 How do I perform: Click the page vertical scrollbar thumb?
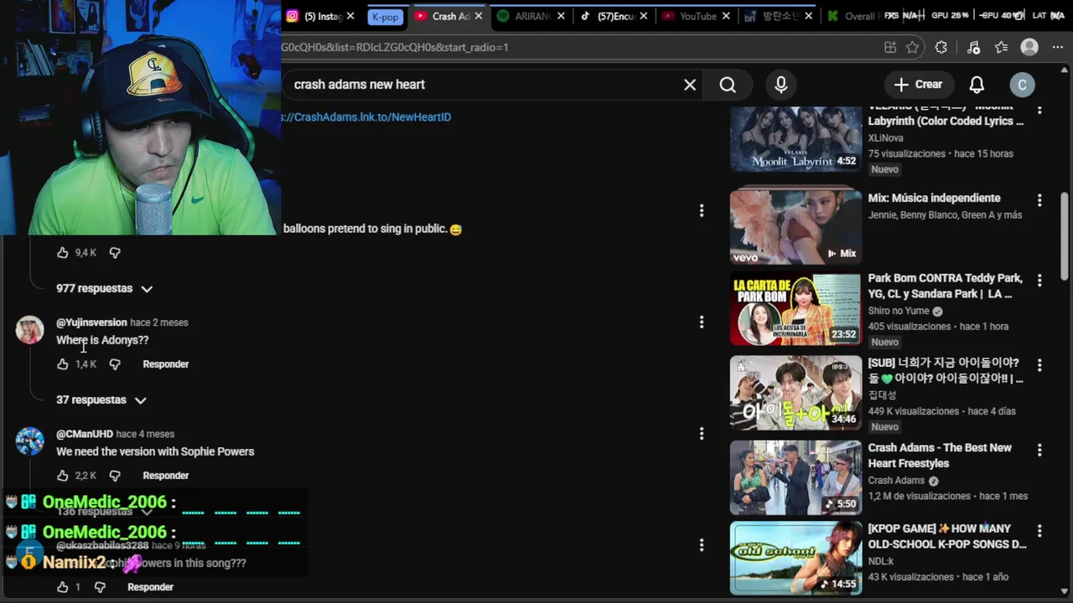coord(1065,235)
